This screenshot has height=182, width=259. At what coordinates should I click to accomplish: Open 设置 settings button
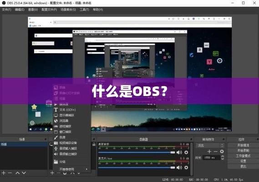point(243,161)
